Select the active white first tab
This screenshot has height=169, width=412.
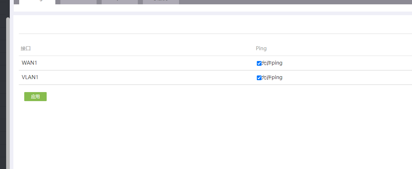click(37, 2)
